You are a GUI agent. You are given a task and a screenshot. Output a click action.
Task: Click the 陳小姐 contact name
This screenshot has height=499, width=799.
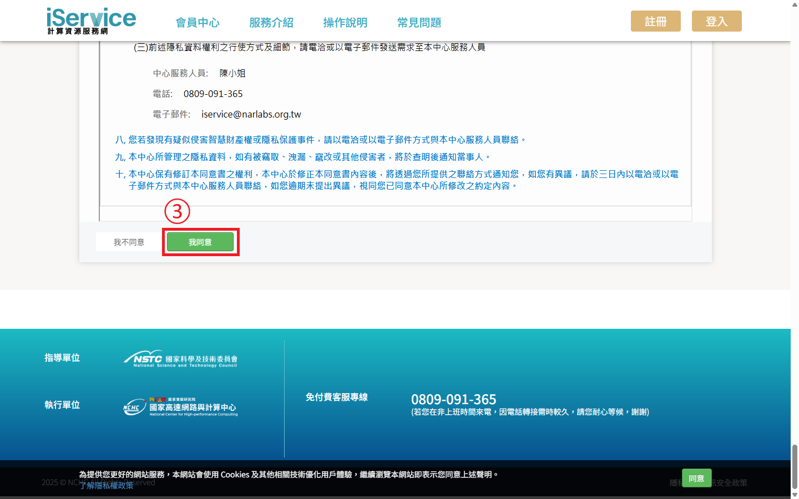[x=232, y=73]
